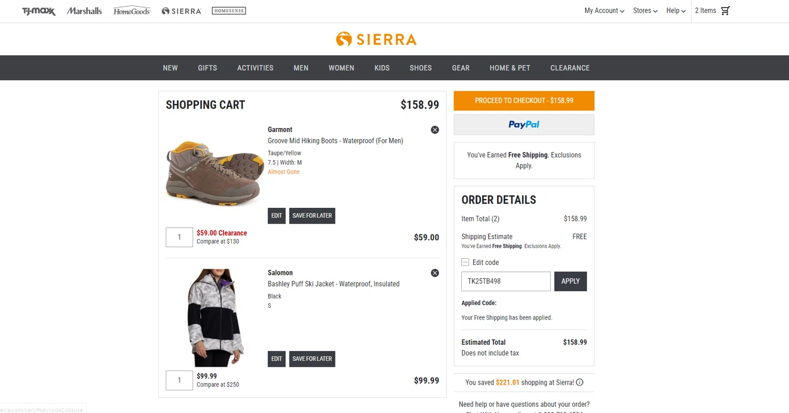Go to the TJ Maxx logo link
The height and width of the screenshot is (413, 789).
(x=38, y=11)
